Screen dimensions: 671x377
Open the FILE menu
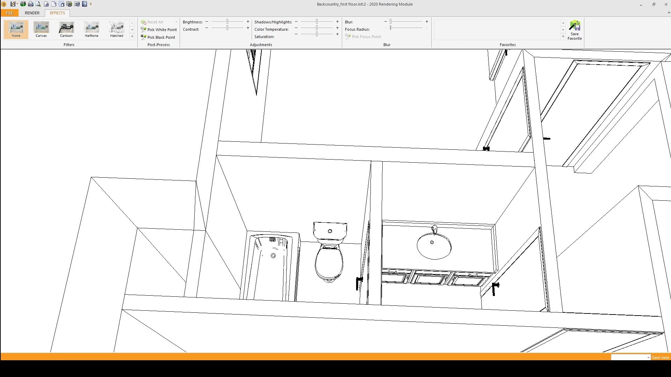click(9, 13)
